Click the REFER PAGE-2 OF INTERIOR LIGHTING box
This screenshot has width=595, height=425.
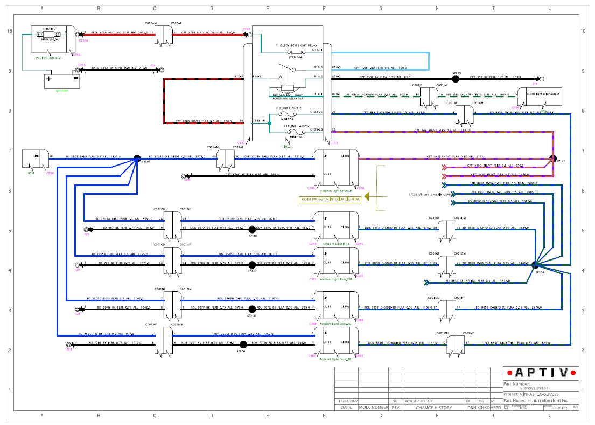pos(330,199)
